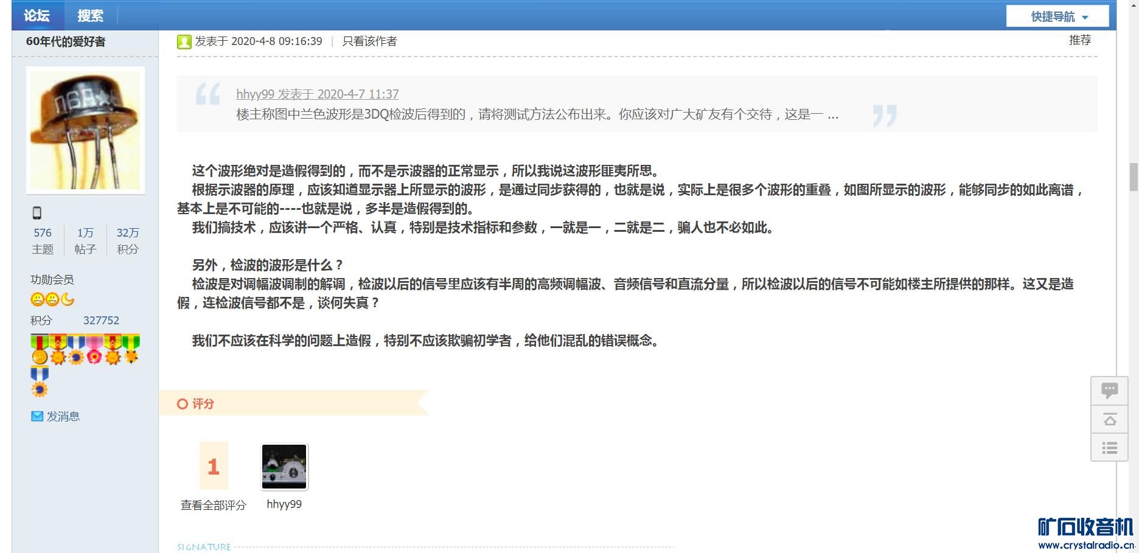Send a message via the 发消息 link
Image resolution: width=1139 pixels, height=553 pixels.
click(x=63, y=417)
